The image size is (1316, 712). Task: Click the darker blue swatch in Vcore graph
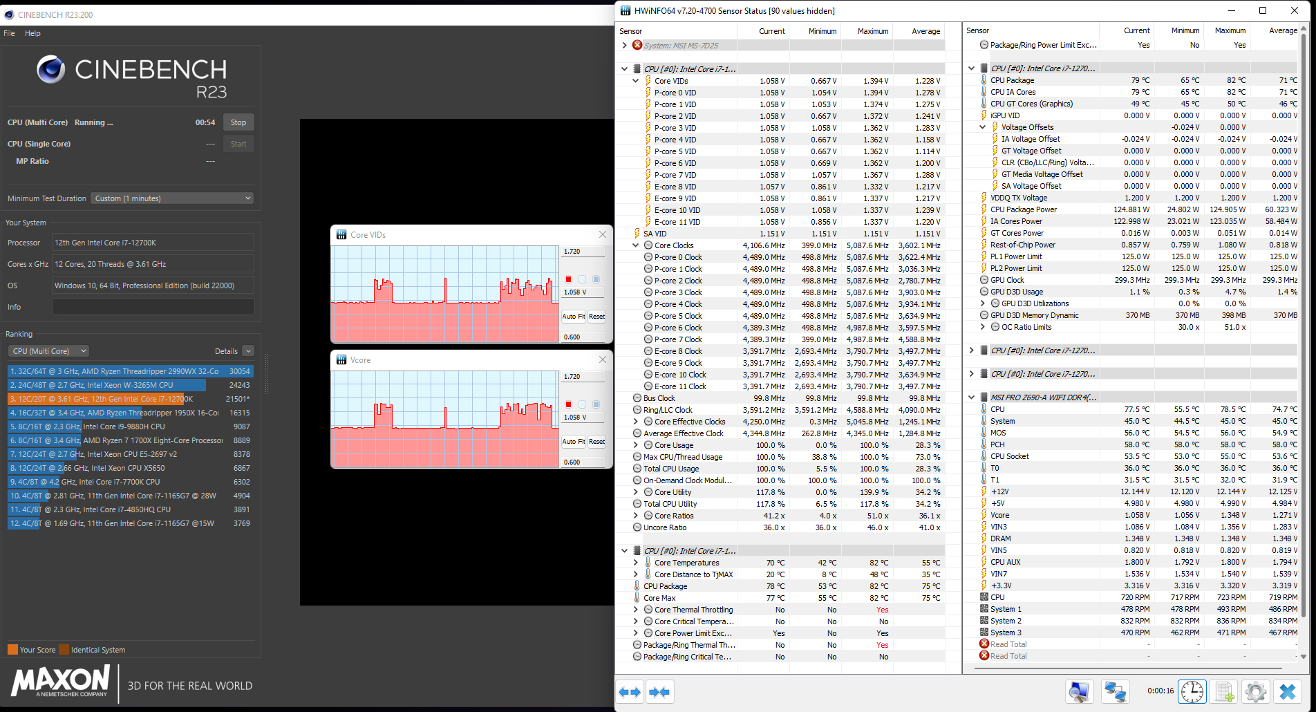pos(596,404)
